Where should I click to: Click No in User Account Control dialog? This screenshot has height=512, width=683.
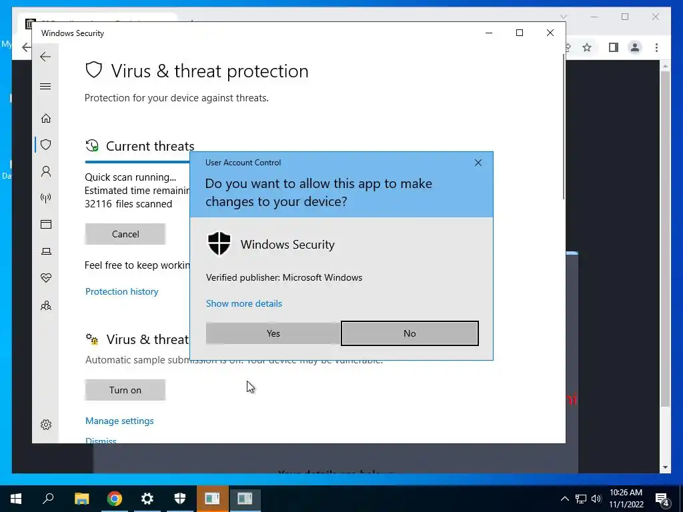[x=410, y=333]
